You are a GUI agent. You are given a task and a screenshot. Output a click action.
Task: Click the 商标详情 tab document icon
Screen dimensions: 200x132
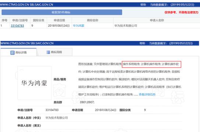pos(12,53)
